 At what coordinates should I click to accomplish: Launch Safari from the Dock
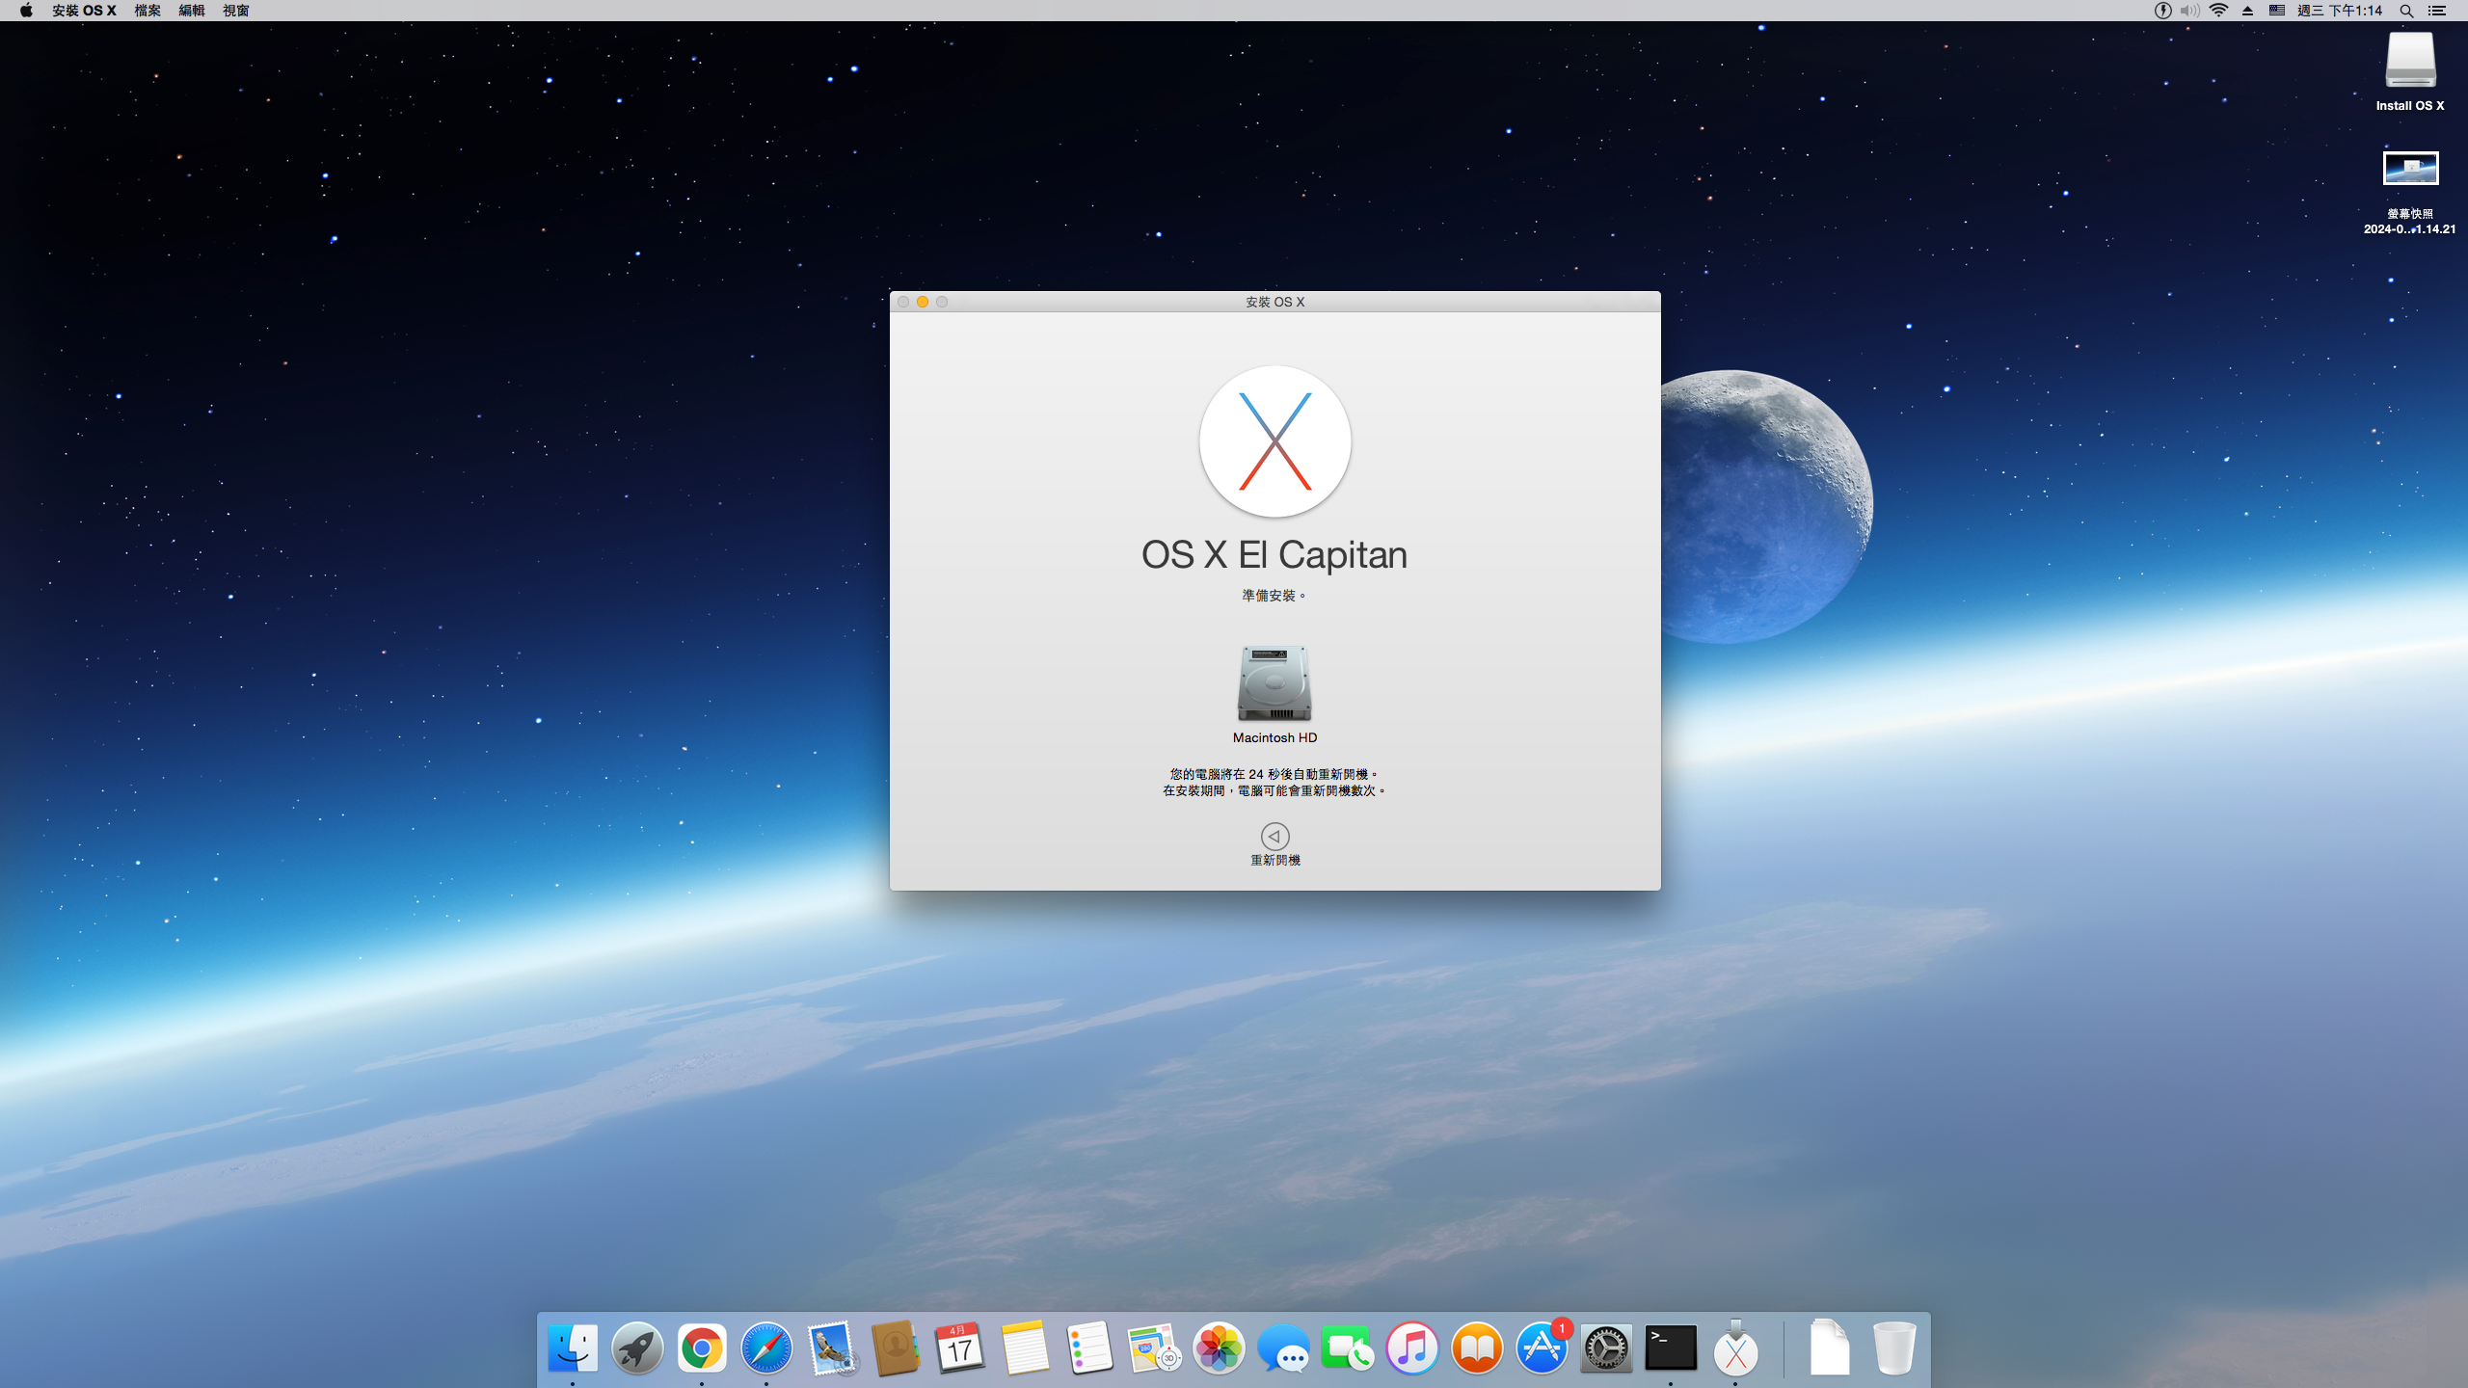click(766, 1348)
